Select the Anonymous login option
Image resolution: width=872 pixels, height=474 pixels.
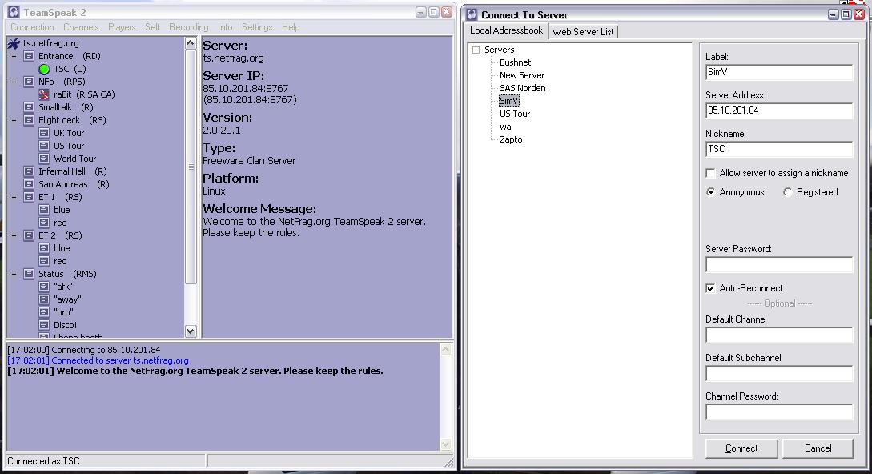710,192
